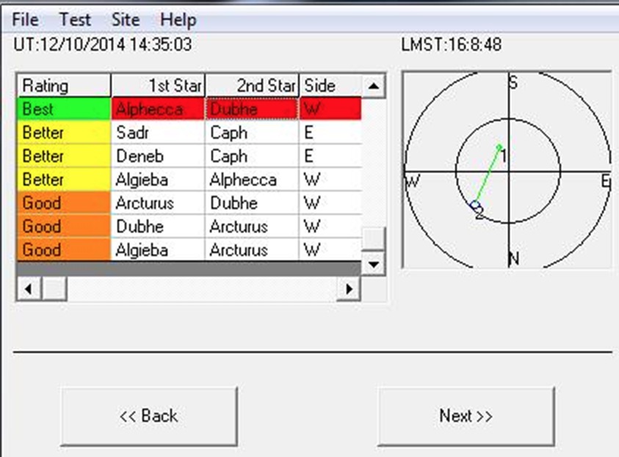Screen dimensions: 619x457
Task: Click the Next >> button
Action: coord(466,416)
